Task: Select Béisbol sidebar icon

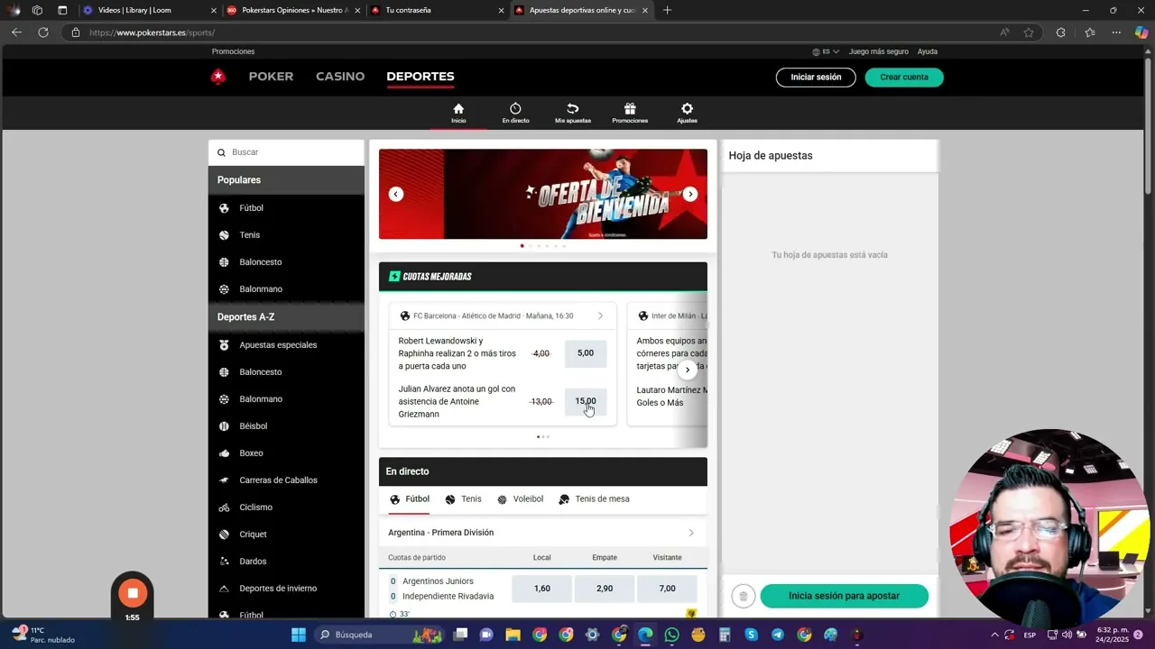Action: coord(224,426)
